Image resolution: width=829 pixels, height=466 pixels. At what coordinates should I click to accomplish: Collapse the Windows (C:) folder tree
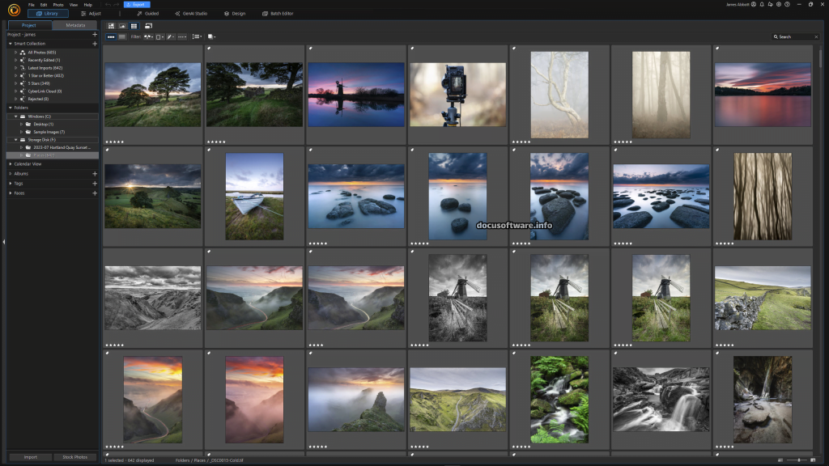(16, 116)
